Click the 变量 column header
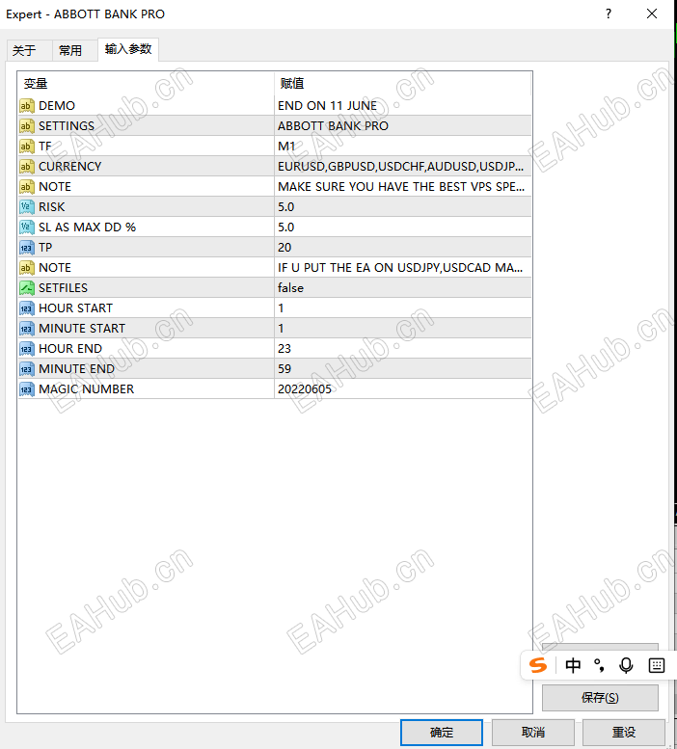 click(146, 84)
